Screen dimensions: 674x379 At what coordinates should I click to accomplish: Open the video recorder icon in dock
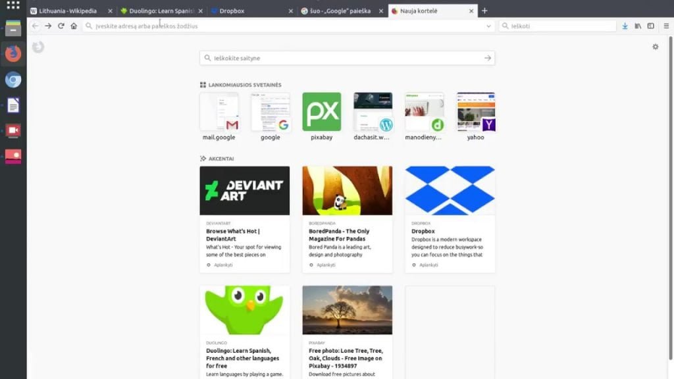click(x=13, y=131)
